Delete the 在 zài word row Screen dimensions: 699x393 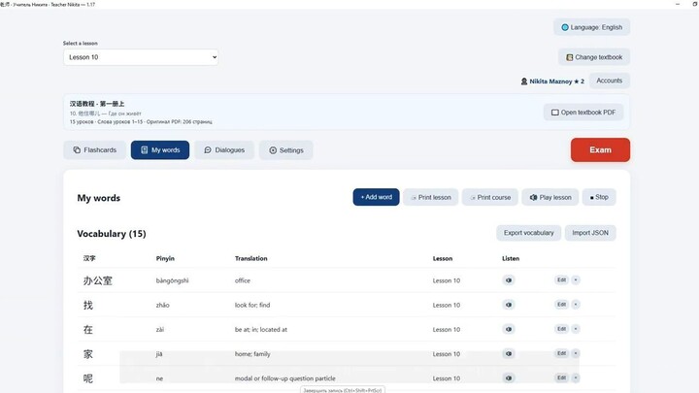[576, 329]
